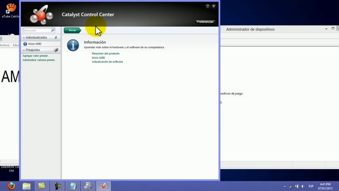Open Resumen del producto link
The width and height of the screenshot is (339, 191).
105,54
